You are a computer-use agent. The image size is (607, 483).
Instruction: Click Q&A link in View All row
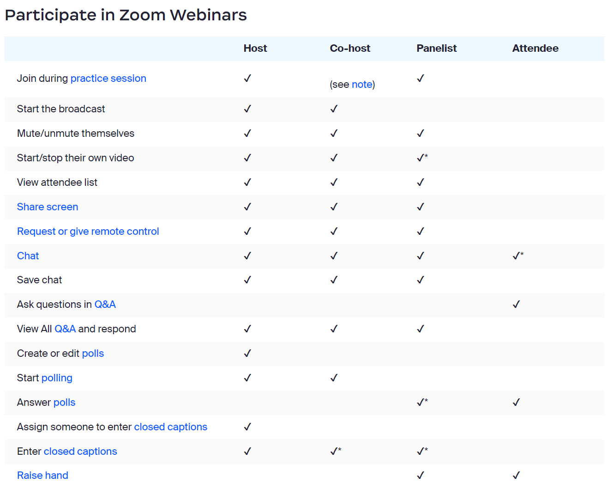point(65,329)
